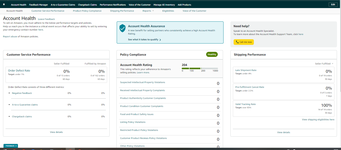Viewport: 341px width, 150px height.
Task: Click the Account Health Rating progress bar
Action: click(x=200, y=68)
